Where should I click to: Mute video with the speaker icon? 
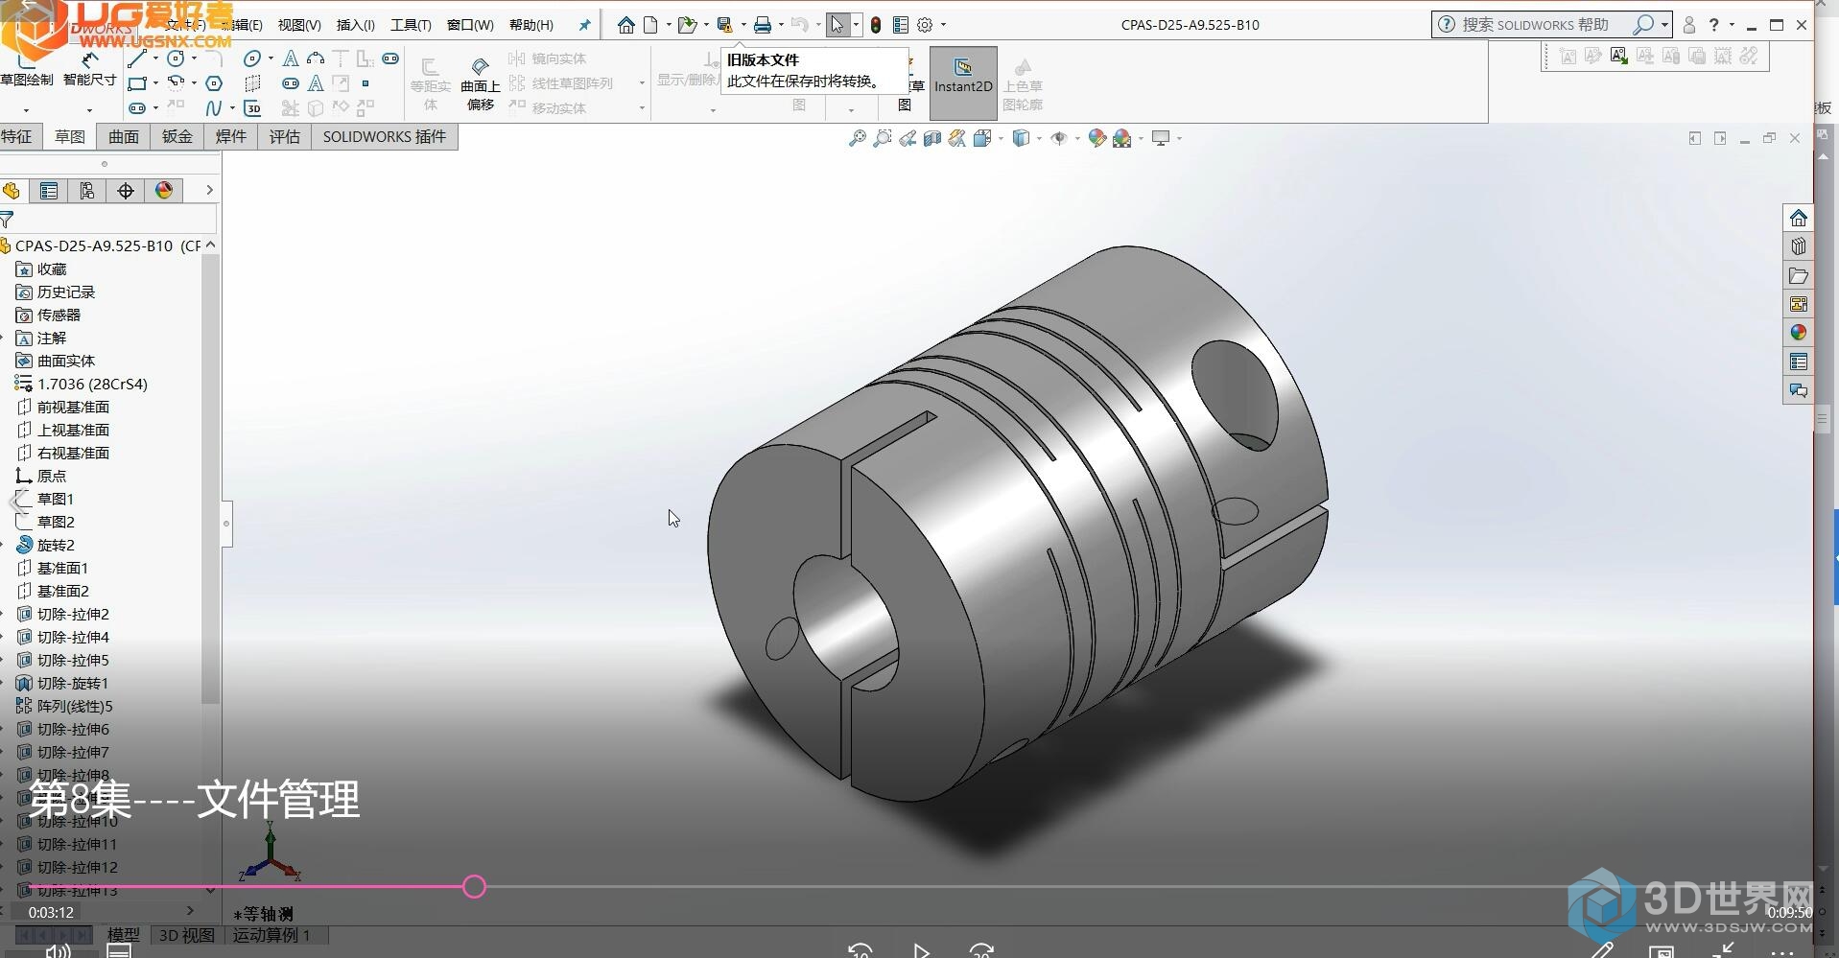click(59, 950)
